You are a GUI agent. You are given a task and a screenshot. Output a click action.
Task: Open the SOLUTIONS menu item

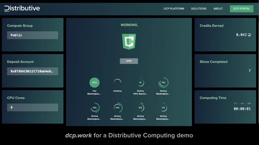click(198, 9)
